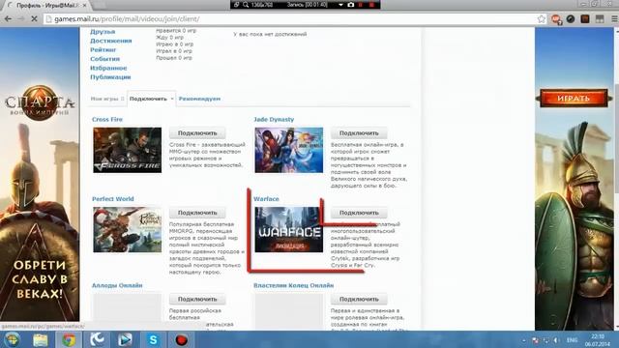
Task: Click Подключить button for Perfect World
Action: pyautogui.click(x=197, y=213)
